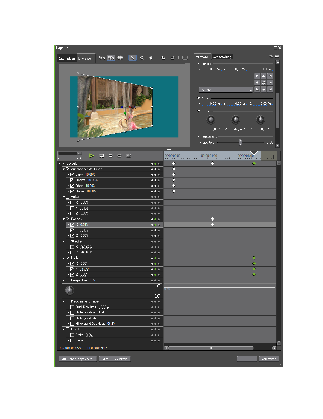Uncheck the Drehen group checkbox

point(68,258)
